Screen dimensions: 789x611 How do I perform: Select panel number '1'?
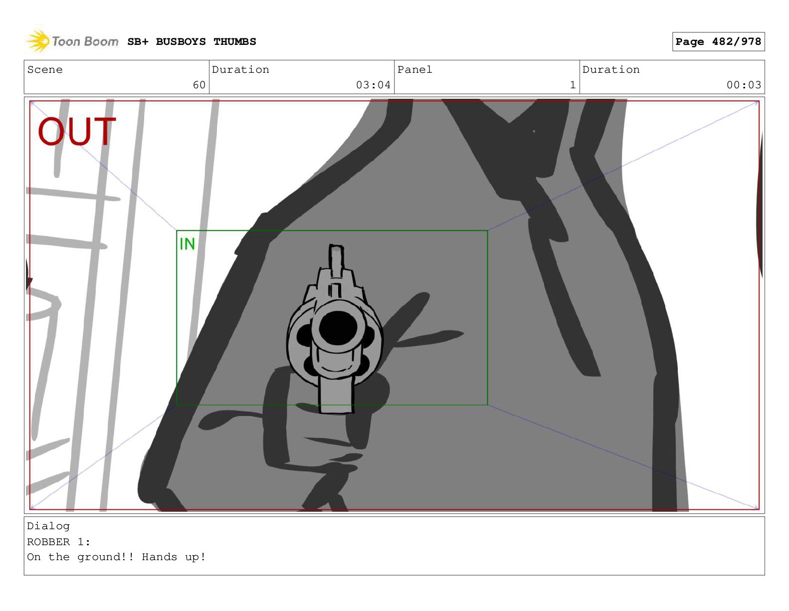point(573,85)
